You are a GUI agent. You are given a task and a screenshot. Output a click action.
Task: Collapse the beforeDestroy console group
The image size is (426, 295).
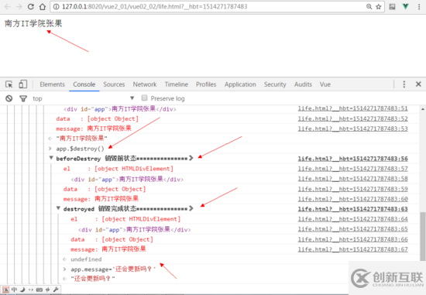(x=51, y=158)
